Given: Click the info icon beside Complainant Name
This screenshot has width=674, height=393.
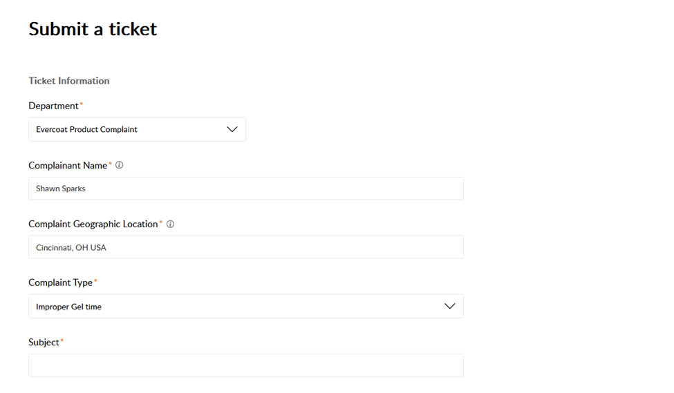Looking at the screenshot, I should pyautogui.click(x=120, y=166).
